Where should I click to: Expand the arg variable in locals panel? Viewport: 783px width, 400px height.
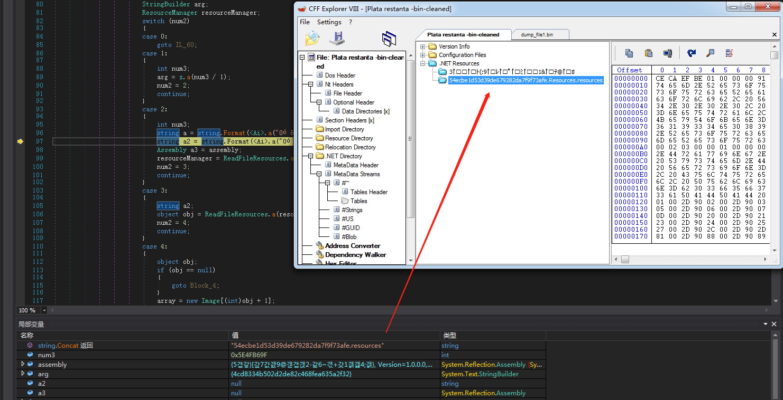tap(22, 374)
